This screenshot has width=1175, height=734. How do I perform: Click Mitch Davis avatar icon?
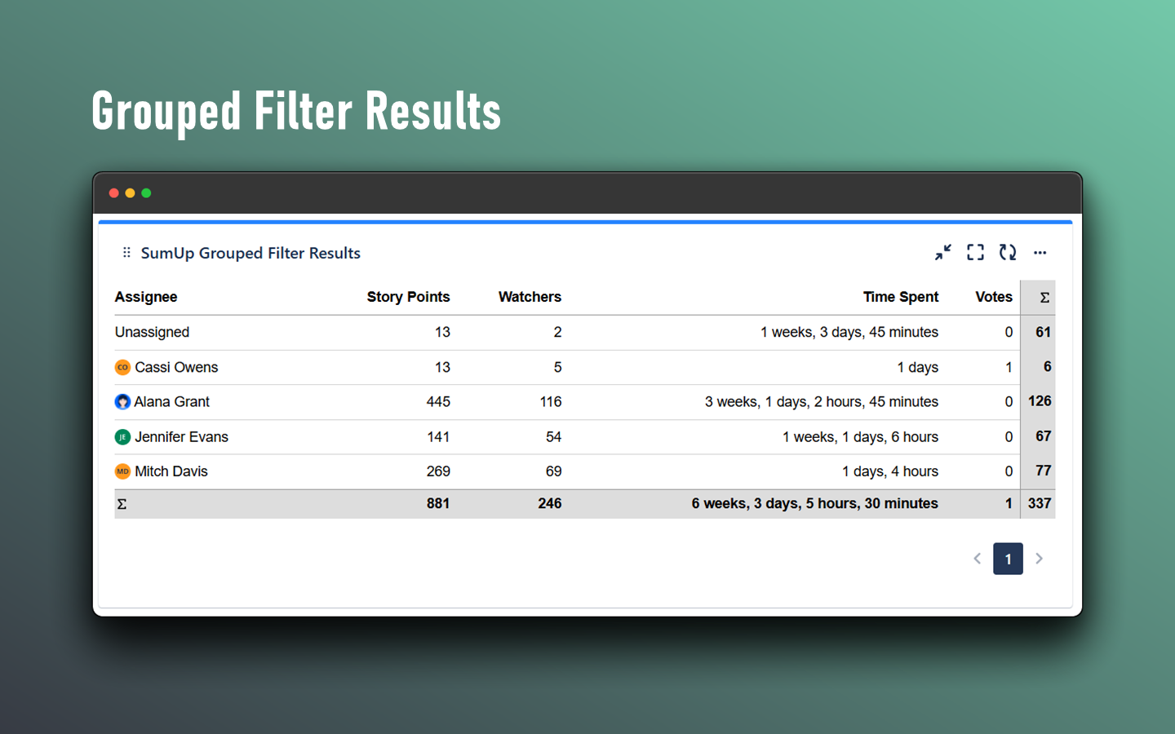pyautogui.click(x=122, y=471)
